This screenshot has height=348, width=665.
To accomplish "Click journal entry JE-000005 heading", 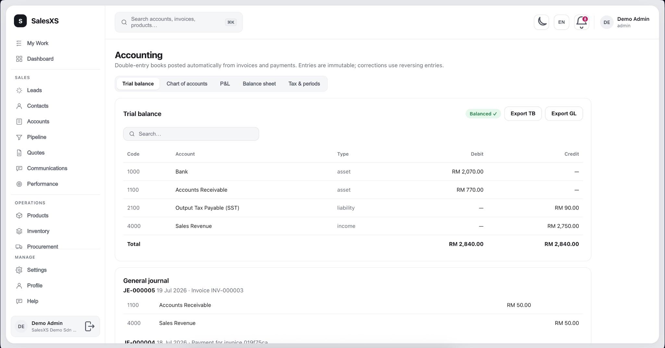I will (x=139, y=290).
